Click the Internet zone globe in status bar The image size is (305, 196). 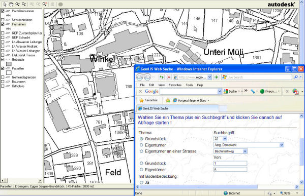point(226,193)
